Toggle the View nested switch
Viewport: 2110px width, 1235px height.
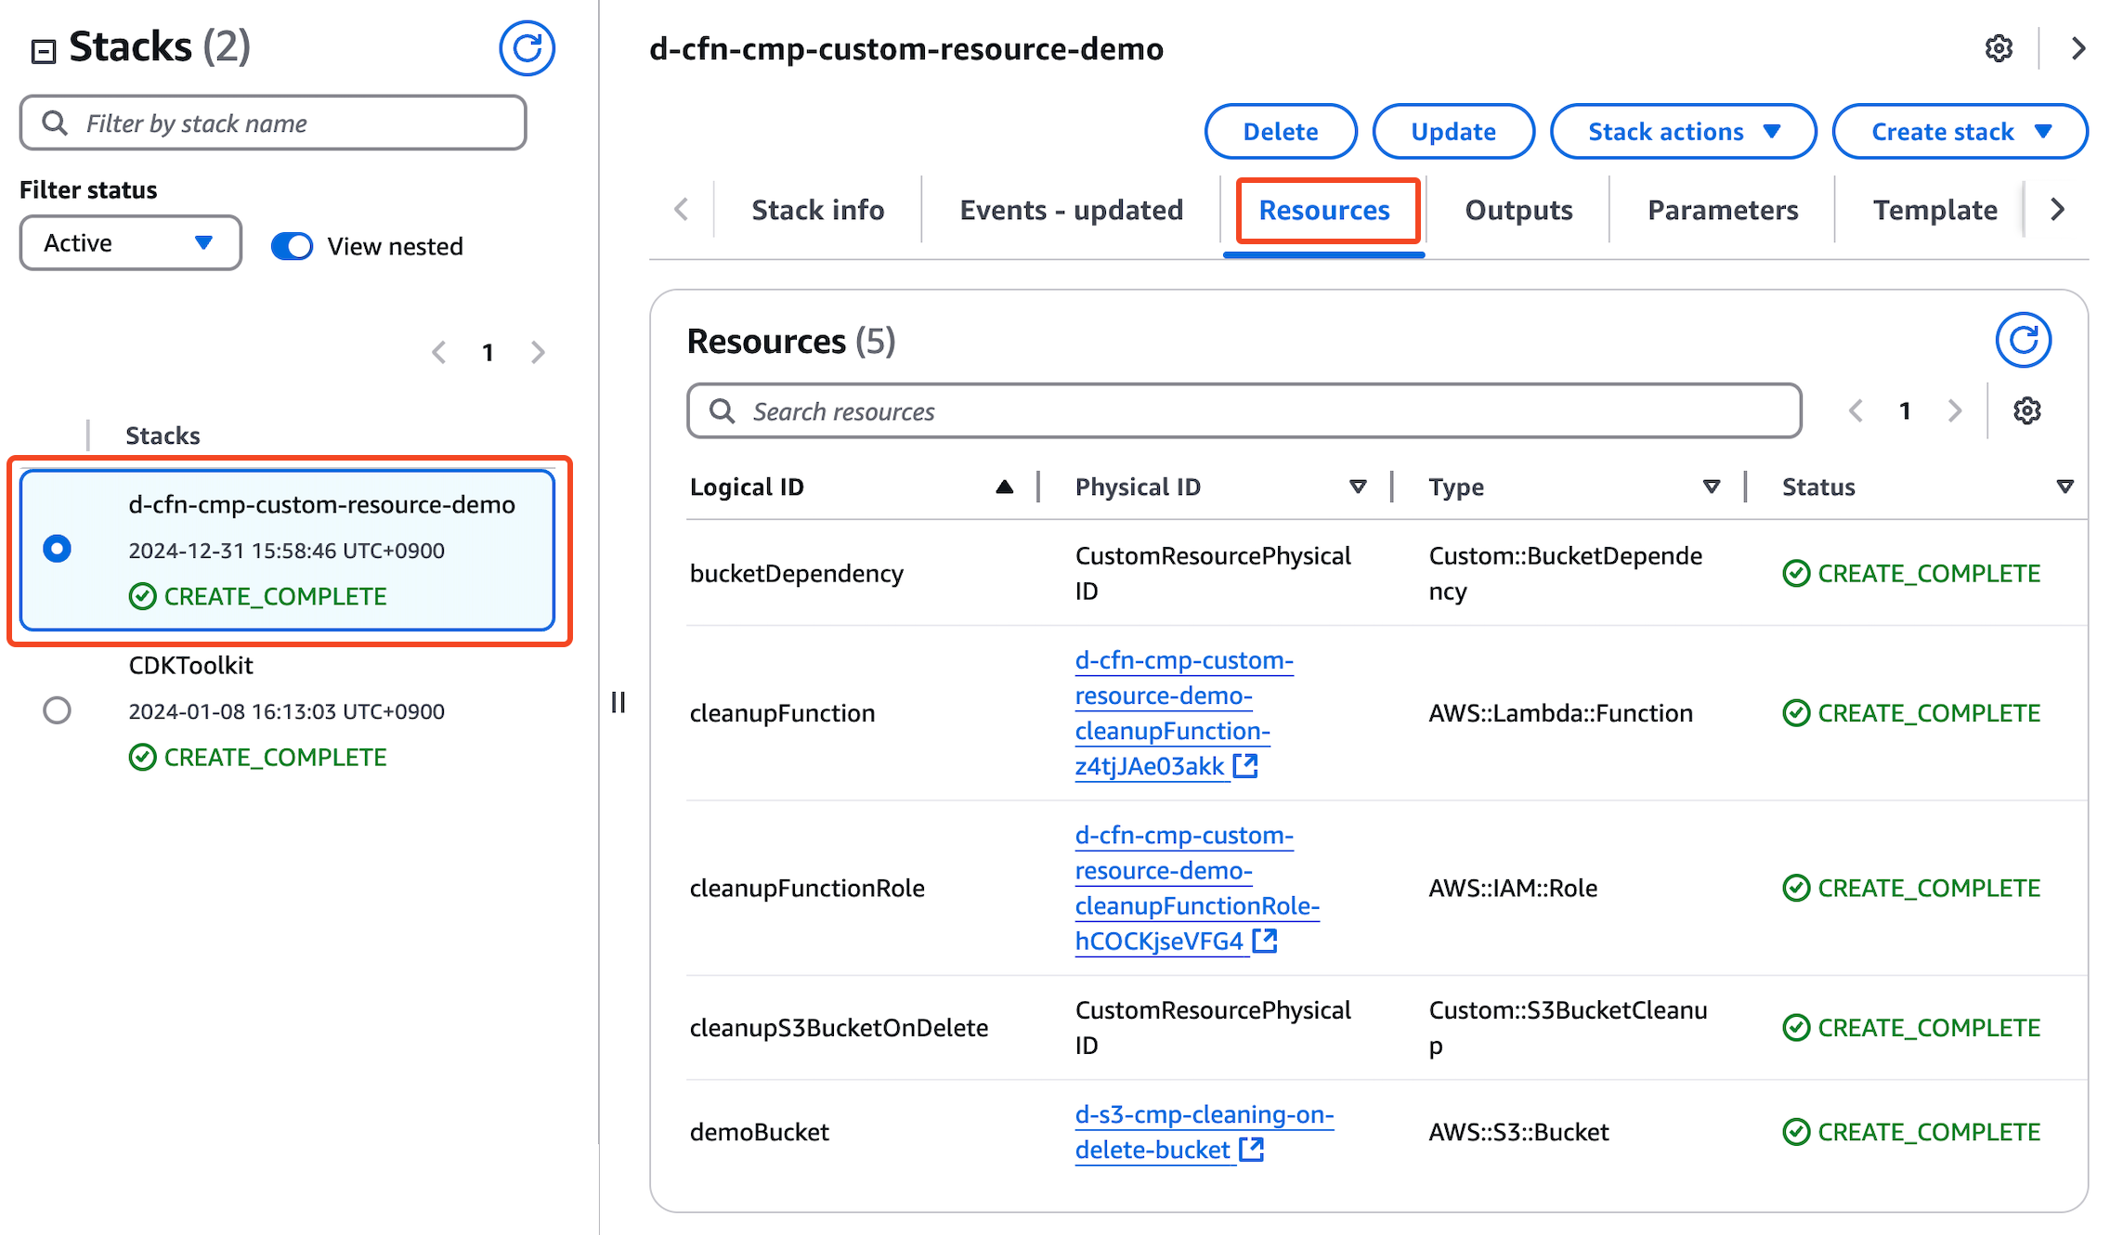tap(293, 246)
